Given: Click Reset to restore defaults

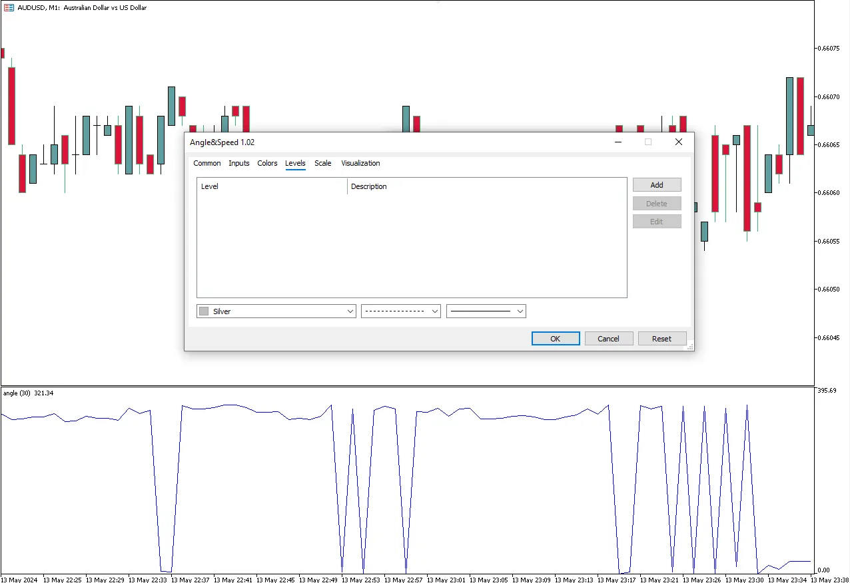Looking at the screenshot, I should [x=661, y=339].
